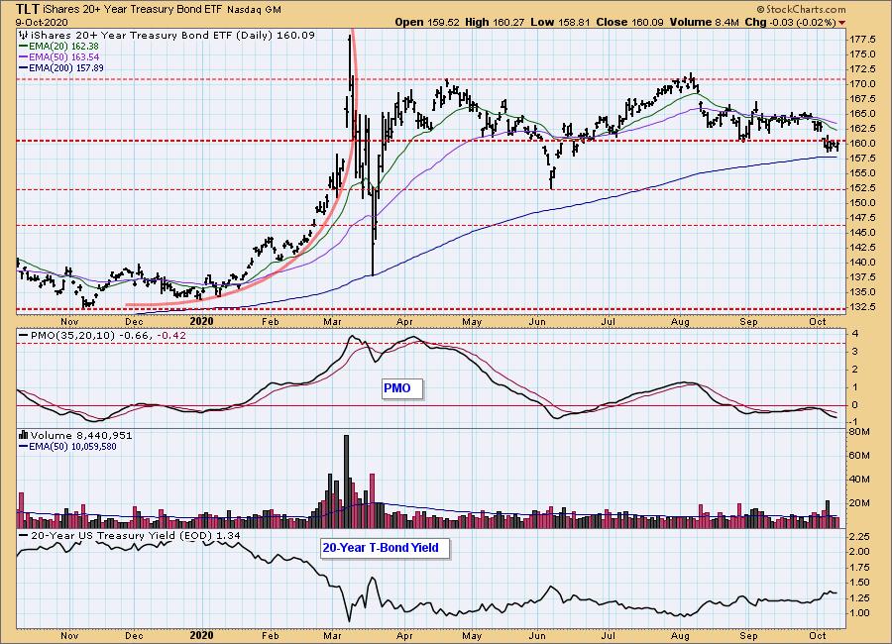Click the 132.5 price axis label
The width and height of the screenshot is (892, 644).
pos(862,306)
